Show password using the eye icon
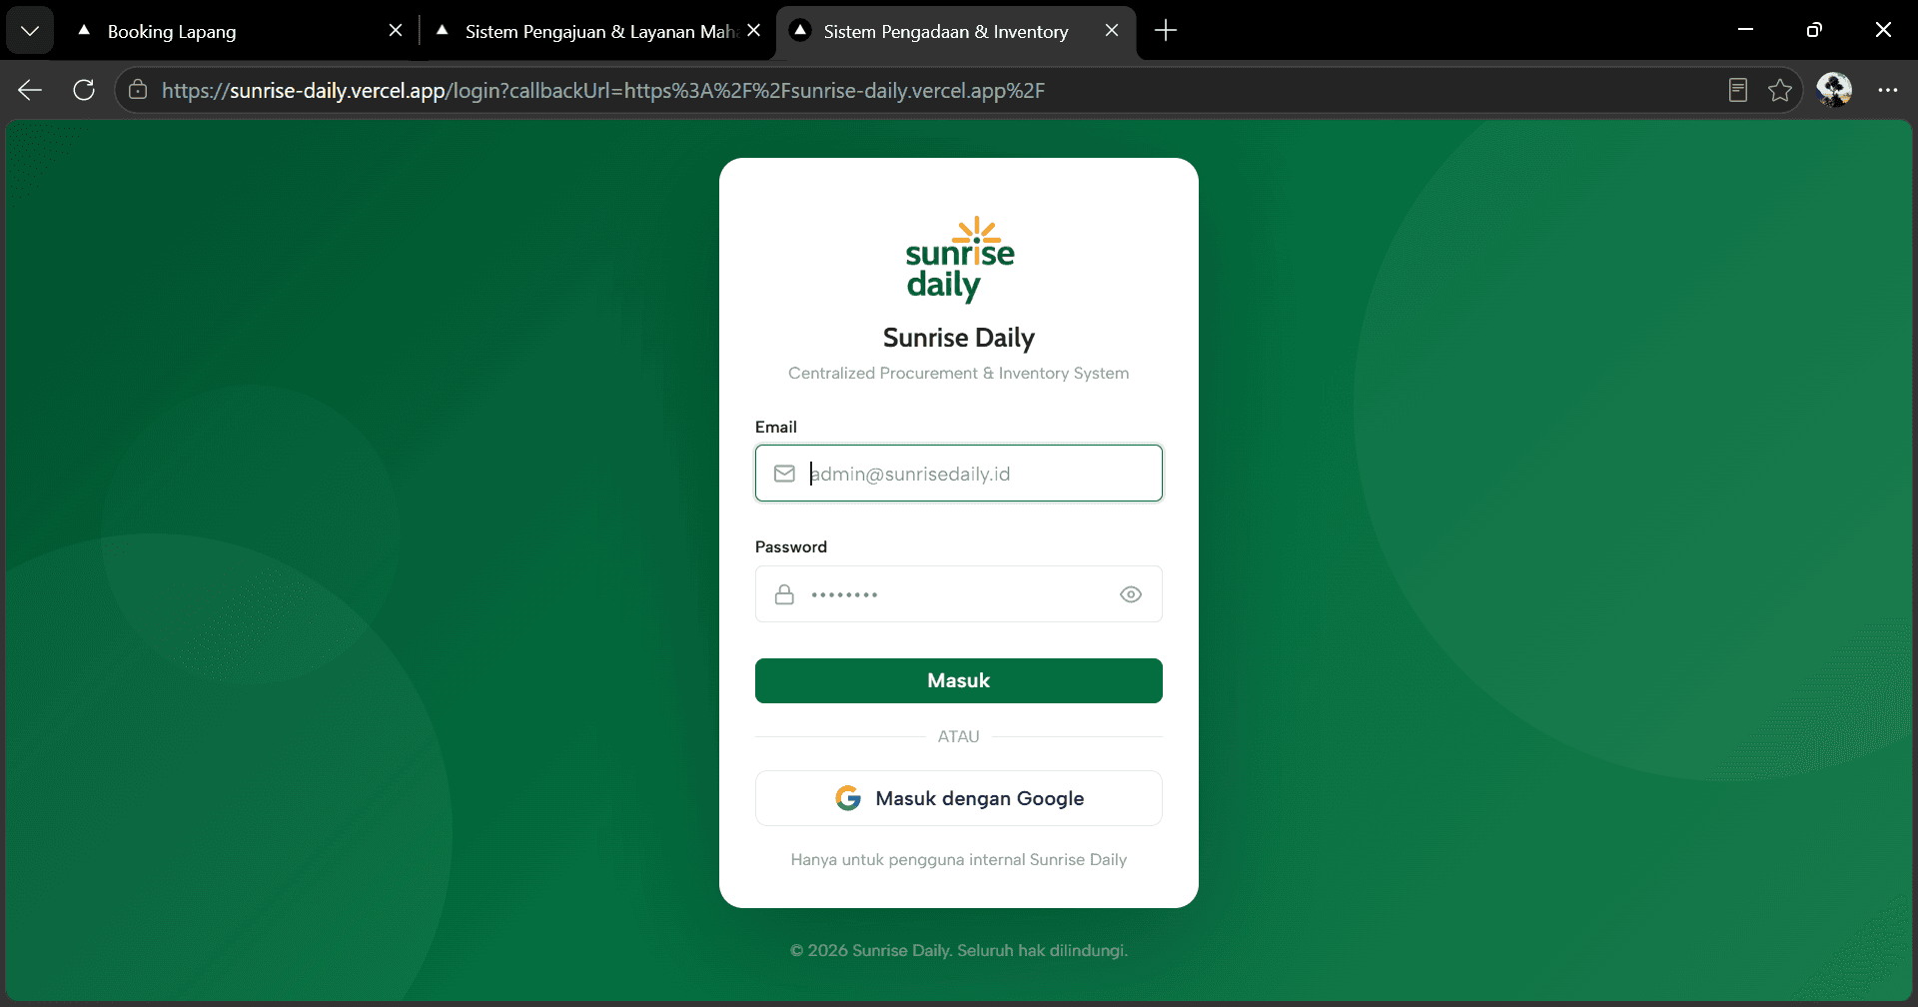The width and height of the screenshot is (1918, 1007). pos(1131,594)
